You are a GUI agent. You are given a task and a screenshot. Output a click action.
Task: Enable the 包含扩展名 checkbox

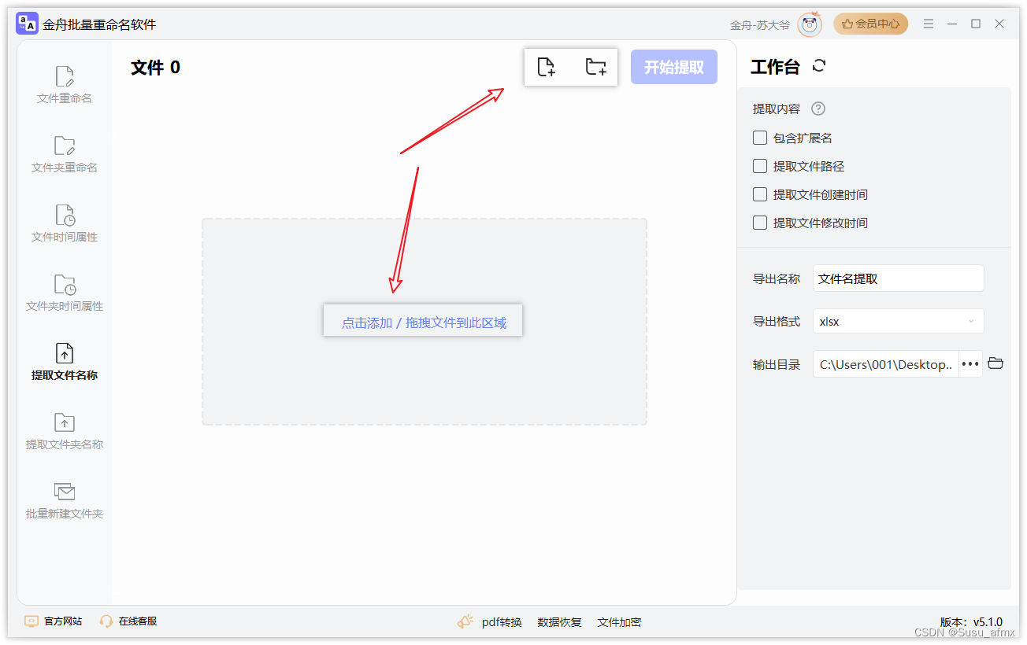pos(760,138)
